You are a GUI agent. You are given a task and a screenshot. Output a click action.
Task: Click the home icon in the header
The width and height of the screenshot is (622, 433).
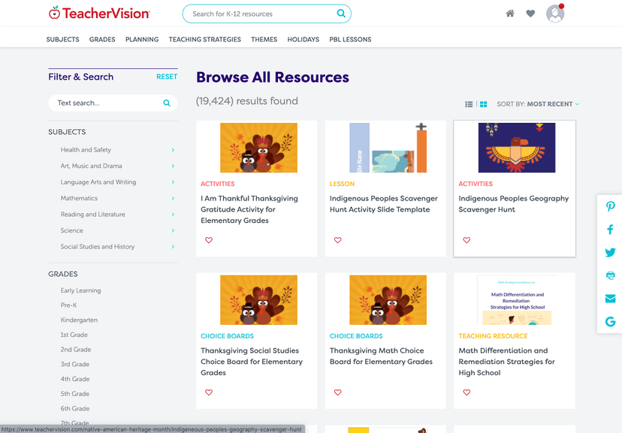point(510,14)
